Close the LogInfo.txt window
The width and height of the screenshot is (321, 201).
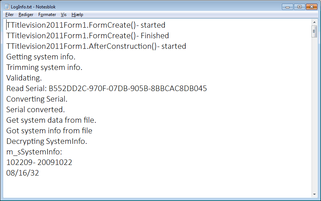[312, 7]
